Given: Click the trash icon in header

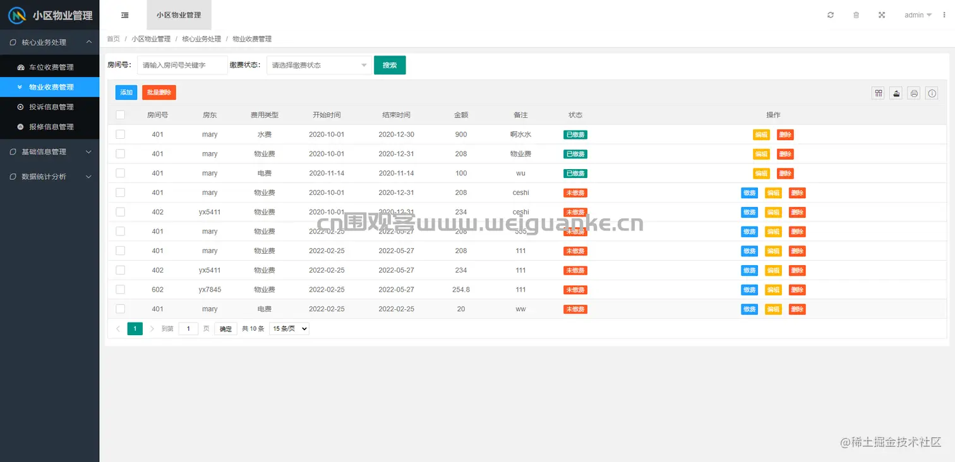Looking at the screenshot, I should point(856,15).
